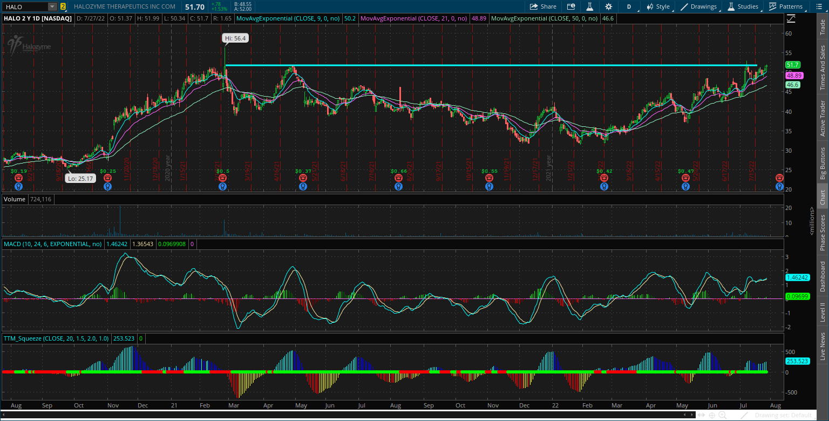Image resolution: width=829 pixels, height=421 pixels.
Task: Click the earnings phone icon under $0.55
Action: pos(489,178)
